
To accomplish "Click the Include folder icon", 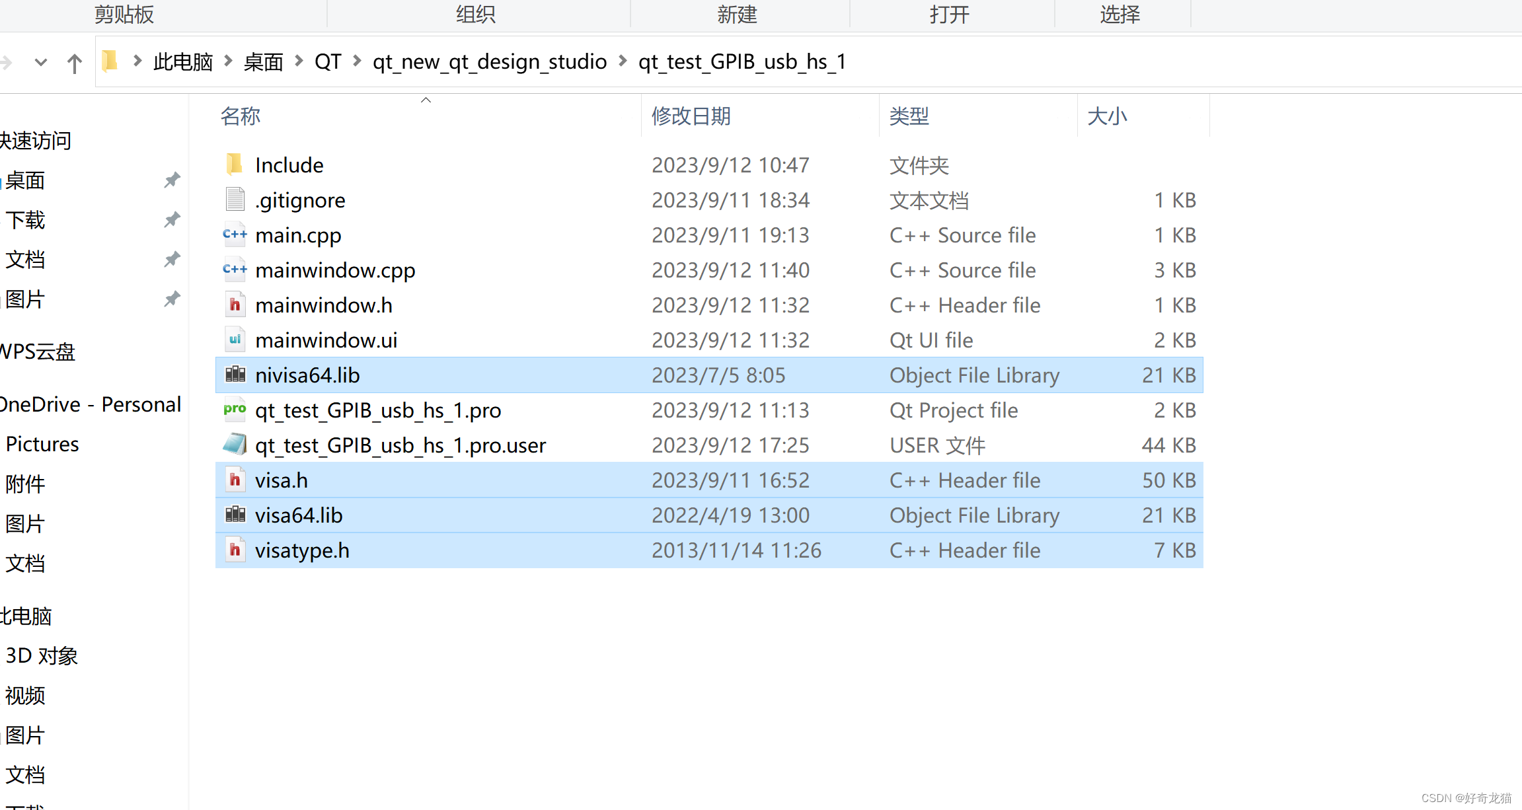I will click(x=234, y=165).
